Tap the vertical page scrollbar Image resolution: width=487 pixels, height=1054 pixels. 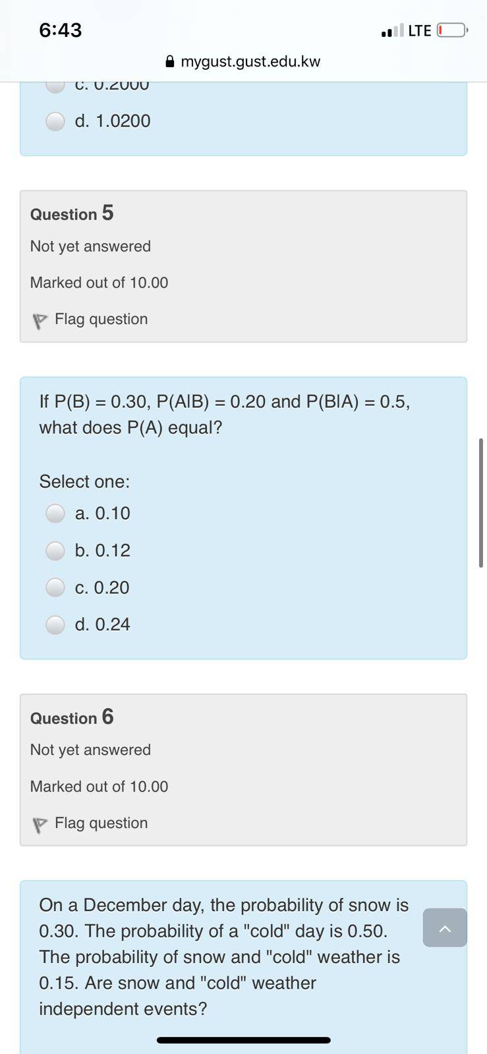click(x=481, y=502)
